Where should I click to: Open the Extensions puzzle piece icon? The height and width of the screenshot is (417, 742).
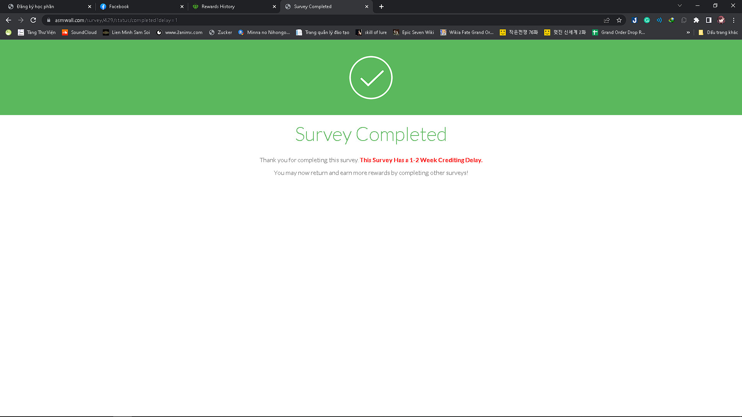[x=696, y=20]
